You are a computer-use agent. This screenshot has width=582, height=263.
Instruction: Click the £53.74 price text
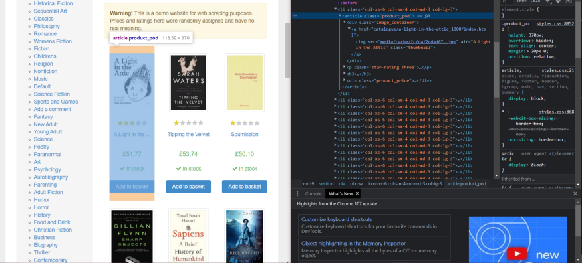(188, 154)
